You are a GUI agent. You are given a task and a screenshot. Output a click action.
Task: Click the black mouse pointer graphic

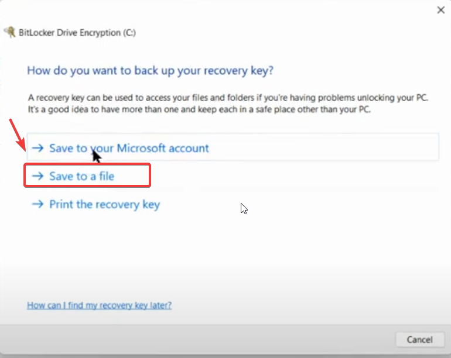[x=97, y=157]
